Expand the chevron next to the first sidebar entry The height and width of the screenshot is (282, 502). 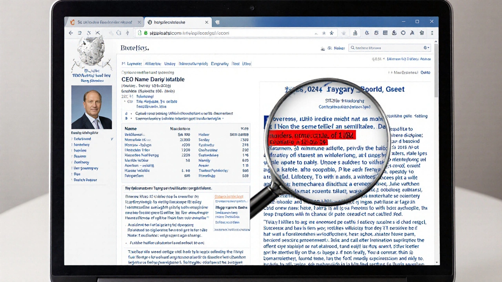tap(112, 139)
